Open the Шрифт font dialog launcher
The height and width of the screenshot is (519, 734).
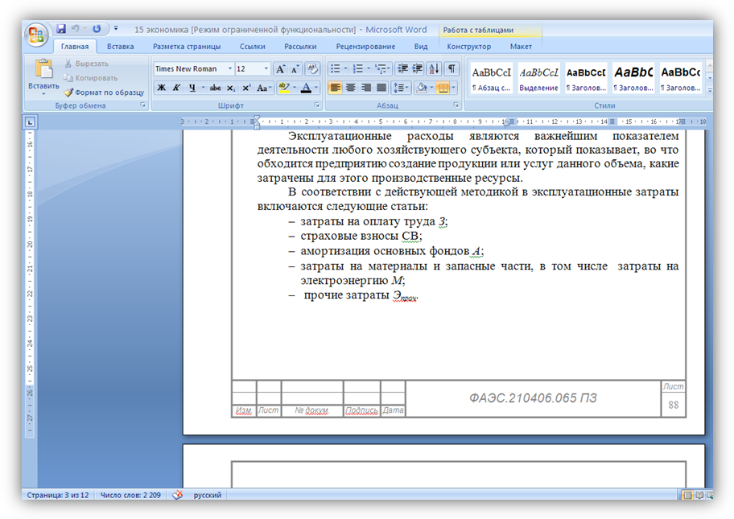[317, 105]
